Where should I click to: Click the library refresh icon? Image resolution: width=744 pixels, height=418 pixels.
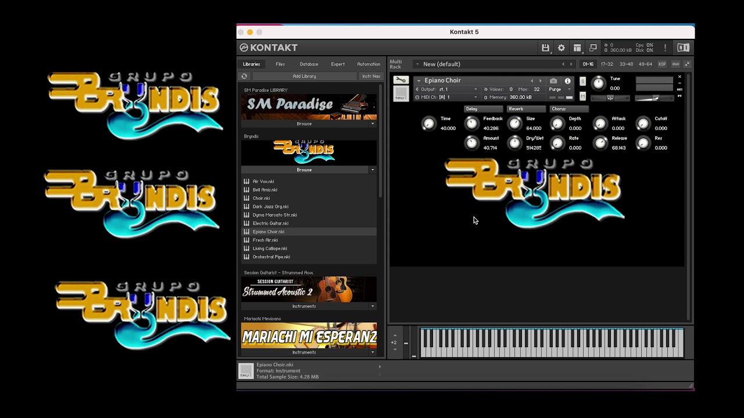244,76
